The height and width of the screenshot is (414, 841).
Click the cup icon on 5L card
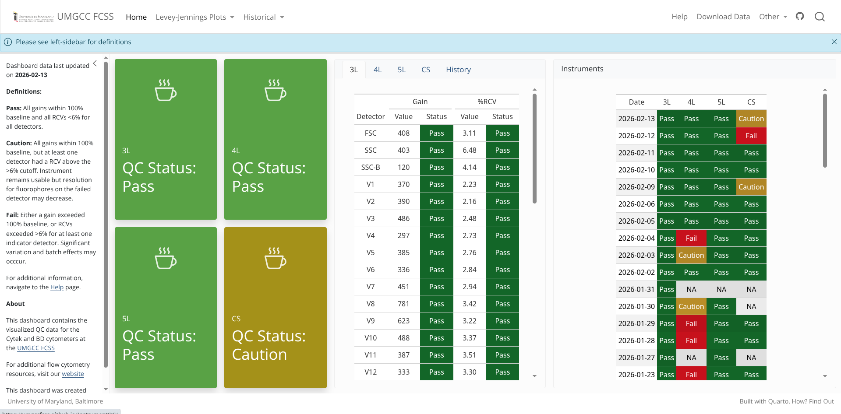tap(166, 258)
